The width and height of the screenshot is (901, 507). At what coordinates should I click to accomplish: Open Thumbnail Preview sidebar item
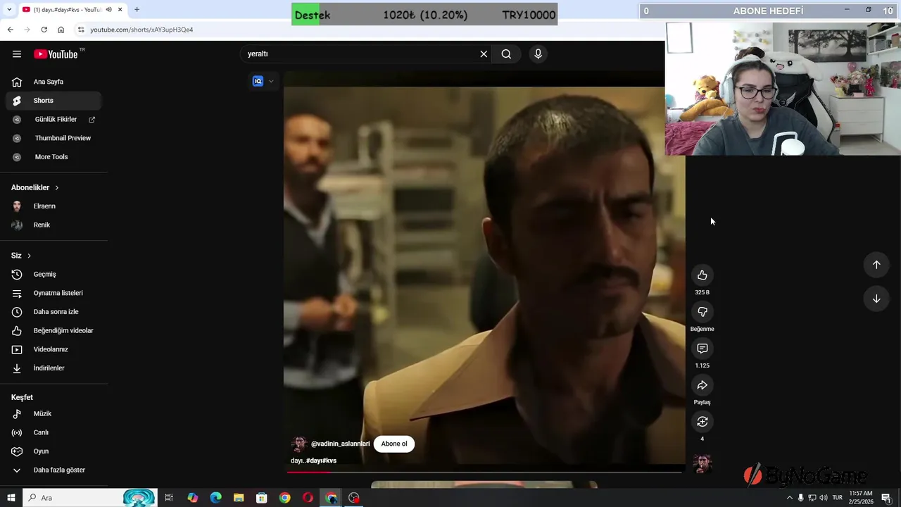click(x=53, y=138)
